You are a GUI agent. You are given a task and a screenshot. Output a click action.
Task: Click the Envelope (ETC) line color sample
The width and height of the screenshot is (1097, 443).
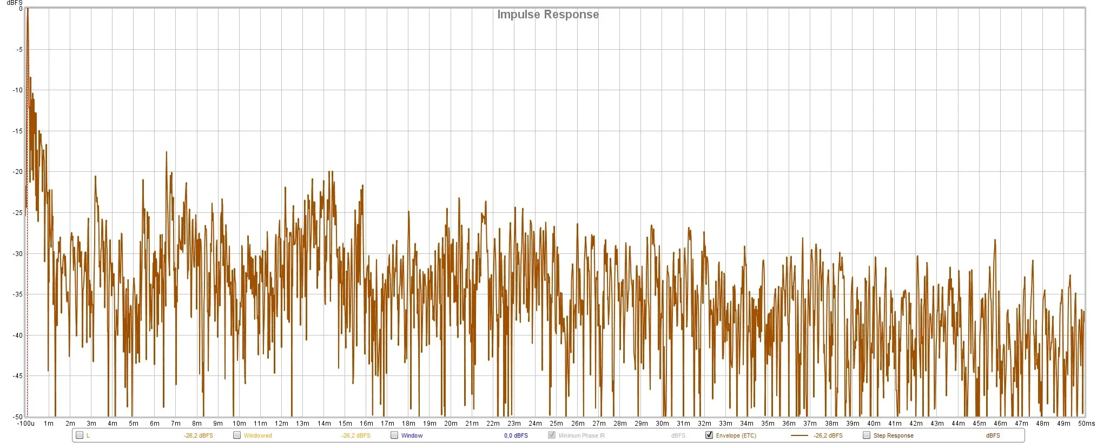(x=799, y=435)
